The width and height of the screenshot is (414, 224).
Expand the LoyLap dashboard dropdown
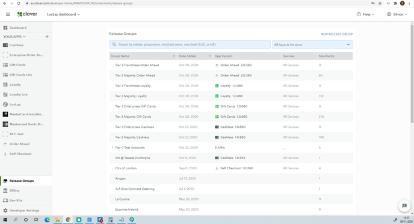tap(63, 14)
